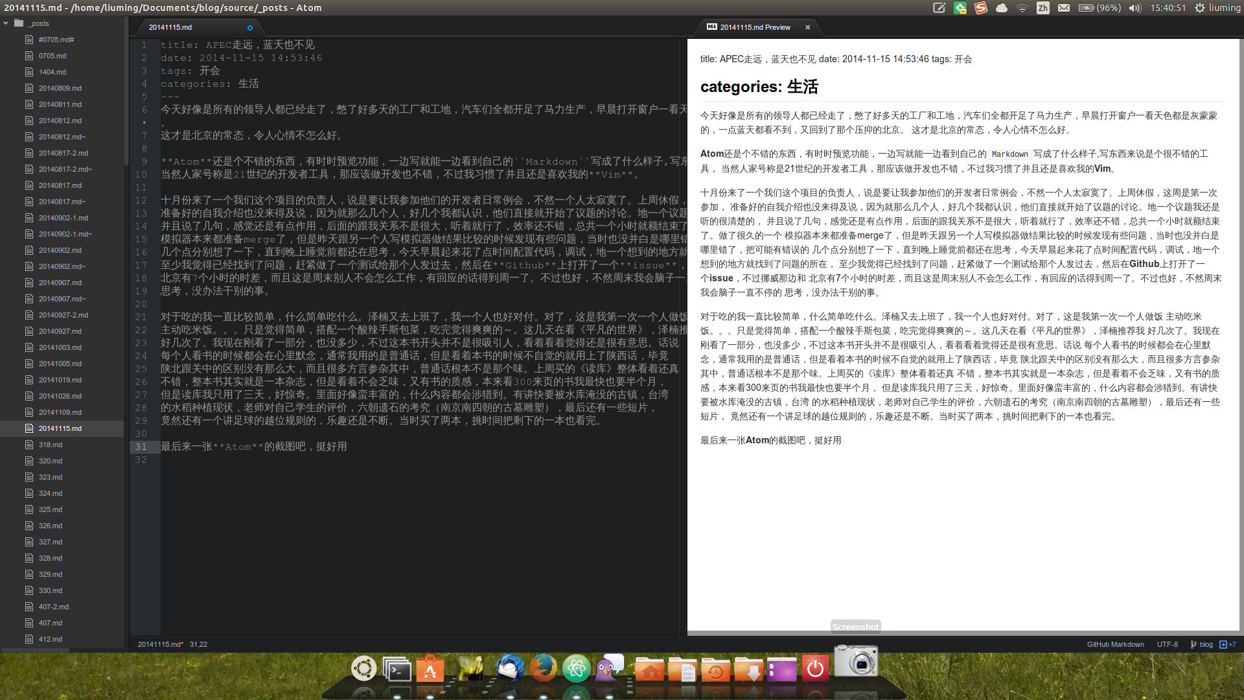Image resolution: width=1244 pixels, height=700 pixels.
Task: Click the red power button in dock
Action: 815,668
